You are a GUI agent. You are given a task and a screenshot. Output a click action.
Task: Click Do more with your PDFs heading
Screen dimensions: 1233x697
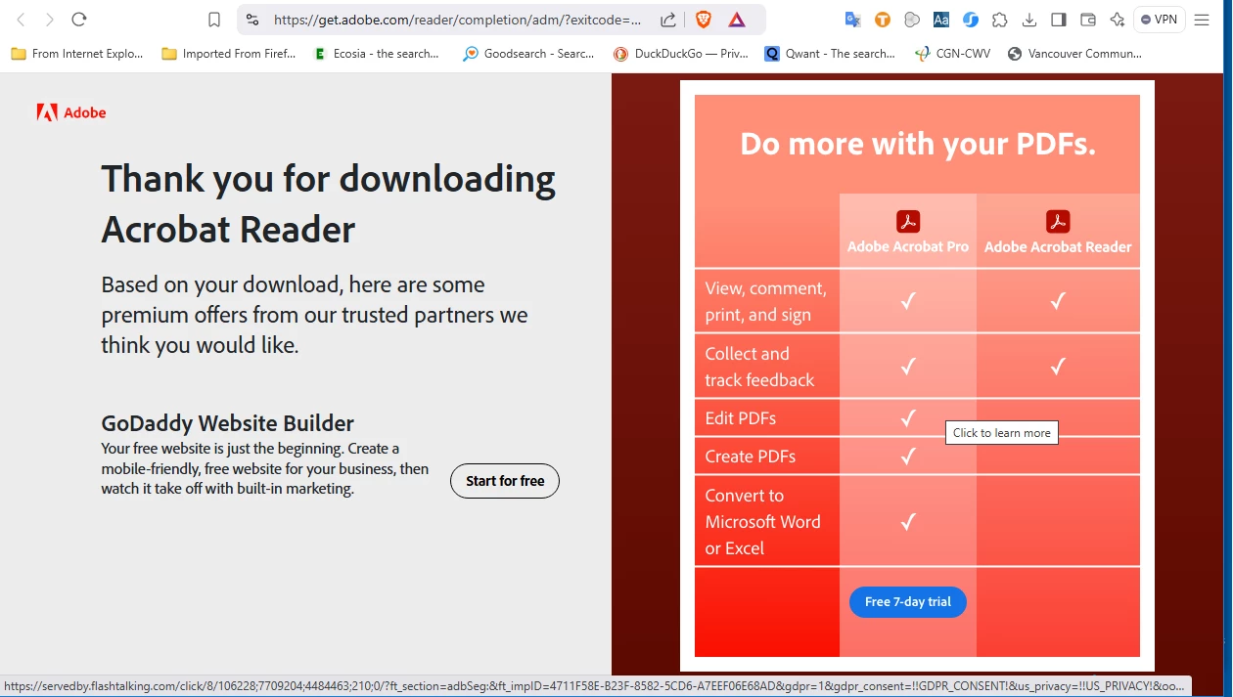918,145
